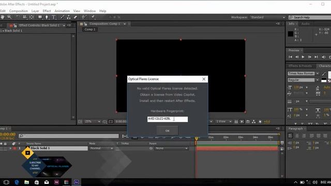Toggle pixel aspect ratio correction in viewer
This screenshot has height=186, width=331.
click(236, 122)
